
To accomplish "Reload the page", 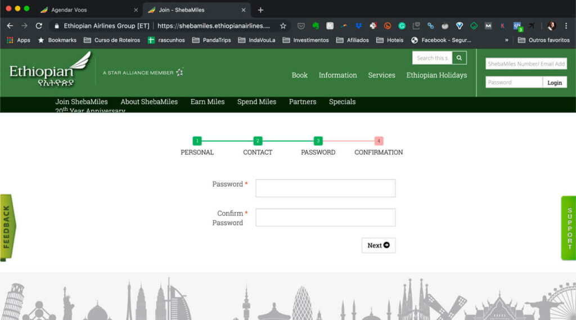I will click(39, 26).
